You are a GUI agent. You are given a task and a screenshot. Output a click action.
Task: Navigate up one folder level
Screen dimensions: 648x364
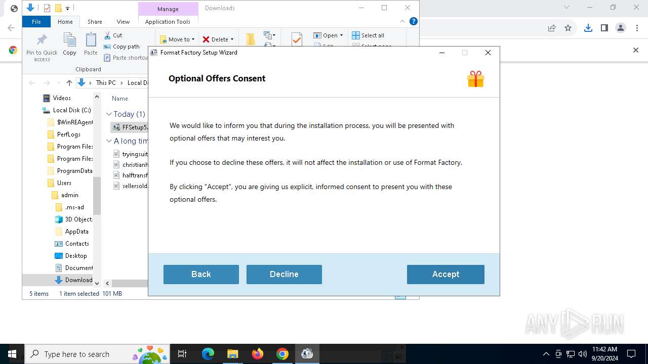(x=69, y=83)
